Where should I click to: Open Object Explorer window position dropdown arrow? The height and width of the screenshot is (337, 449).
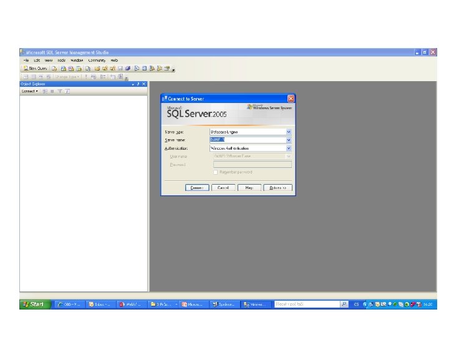(x=133, y=84)
